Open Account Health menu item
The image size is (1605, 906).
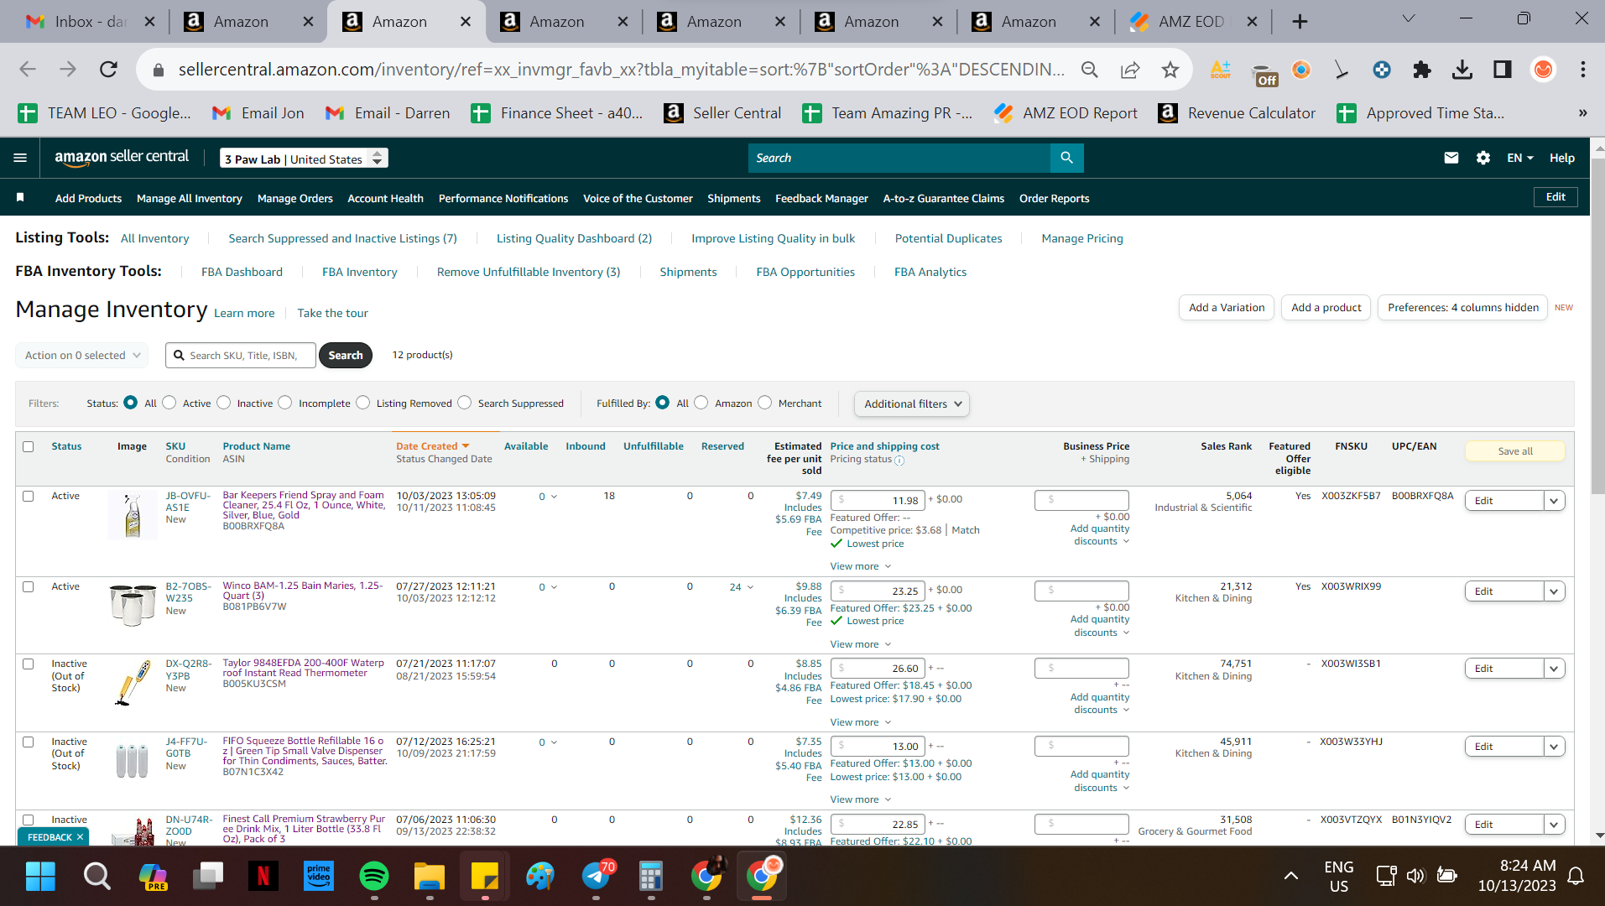386,198
